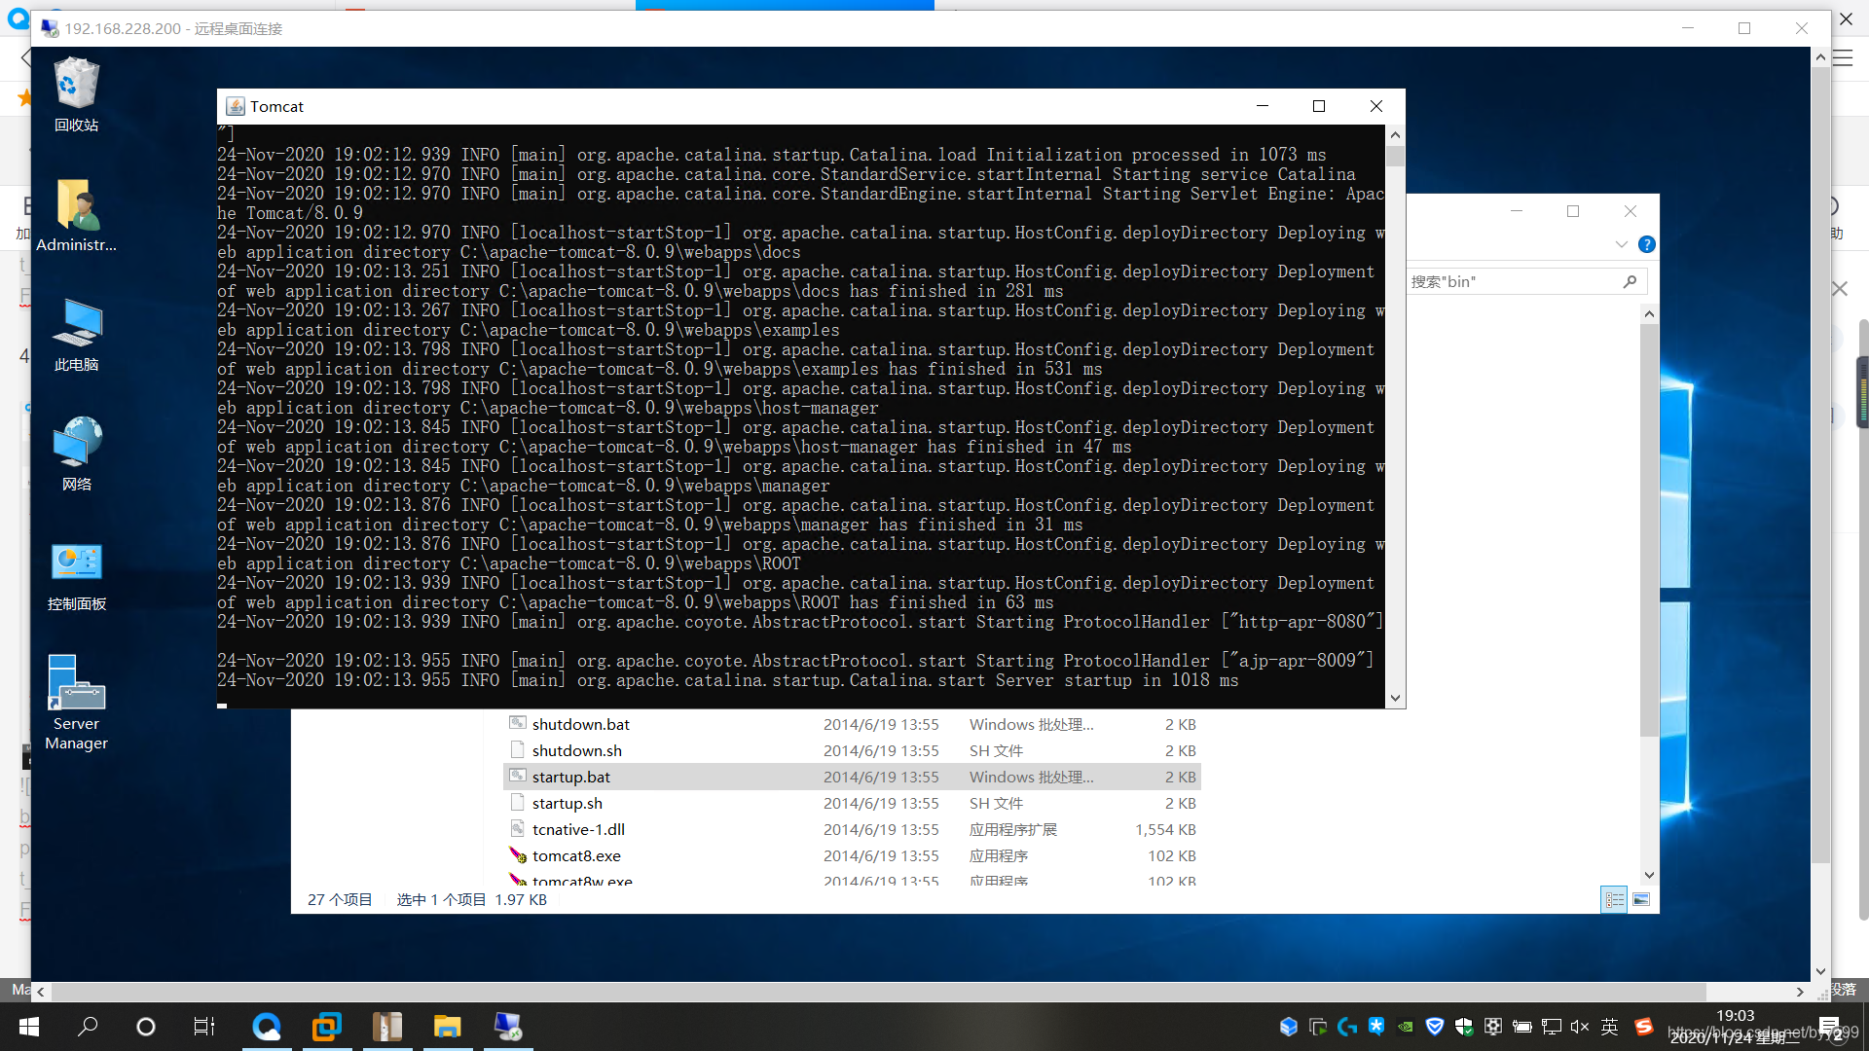
Task: Click the search magnifier in Explorer search box
Action: [x=1630, y=281]
